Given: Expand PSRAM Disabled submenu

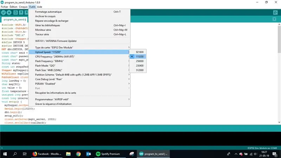Looking at the screenshot, I should (79, 84).
